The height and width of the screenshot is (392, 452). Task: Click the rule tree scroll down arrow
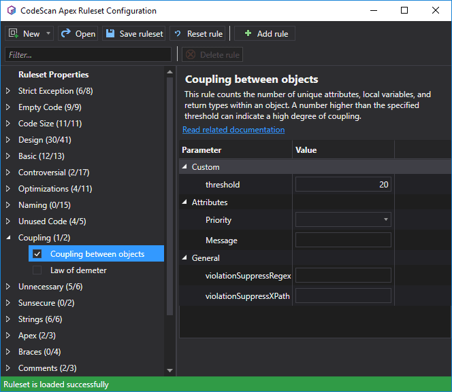click(169, 370)
